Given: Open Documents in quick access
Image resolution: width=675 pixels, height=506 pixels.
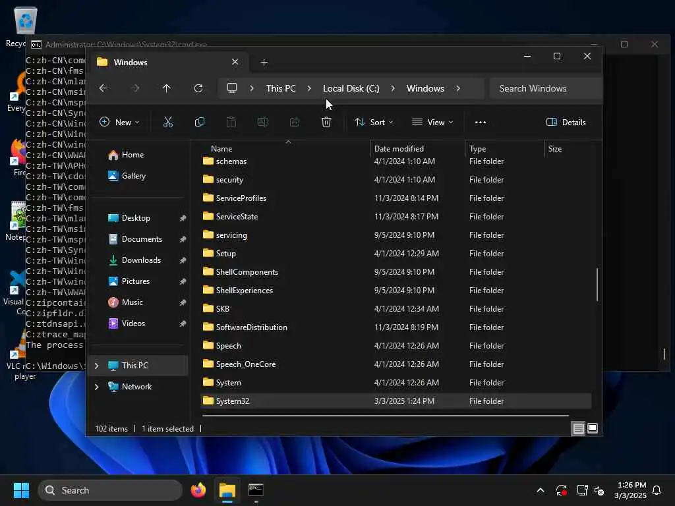Looking at the screenshot, I should [140, 239].
